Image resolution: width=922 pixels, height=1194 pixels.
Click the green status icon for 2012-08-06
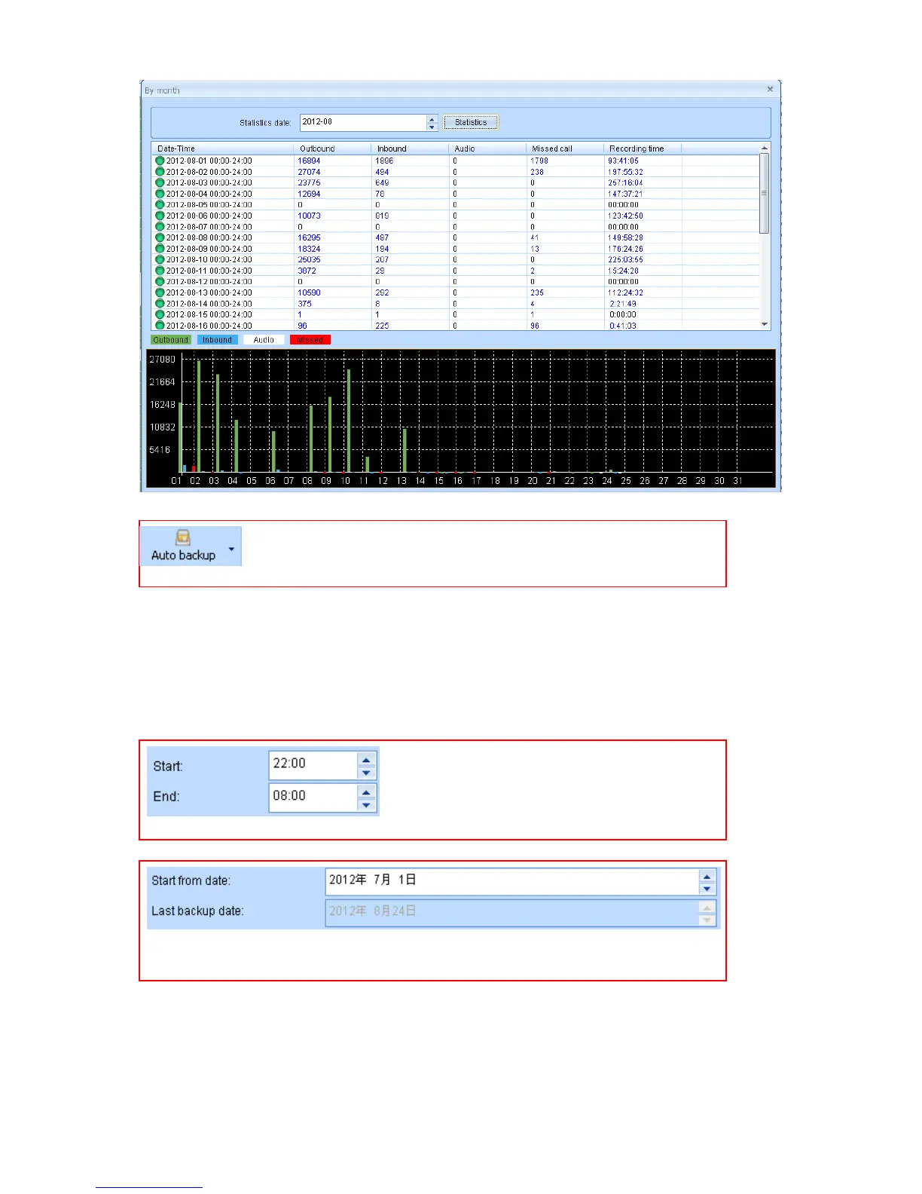(160, 216)
